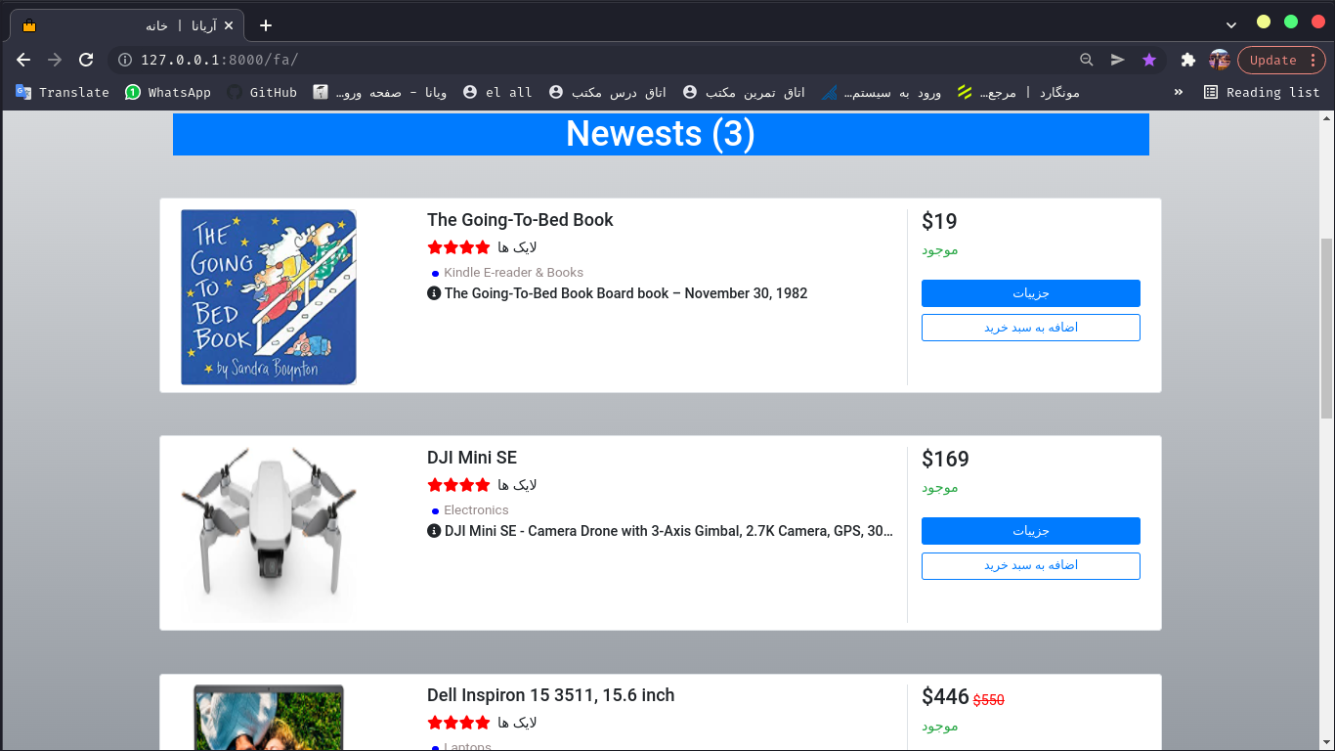Add DJI Mini SE to cart

[1031, 565]
